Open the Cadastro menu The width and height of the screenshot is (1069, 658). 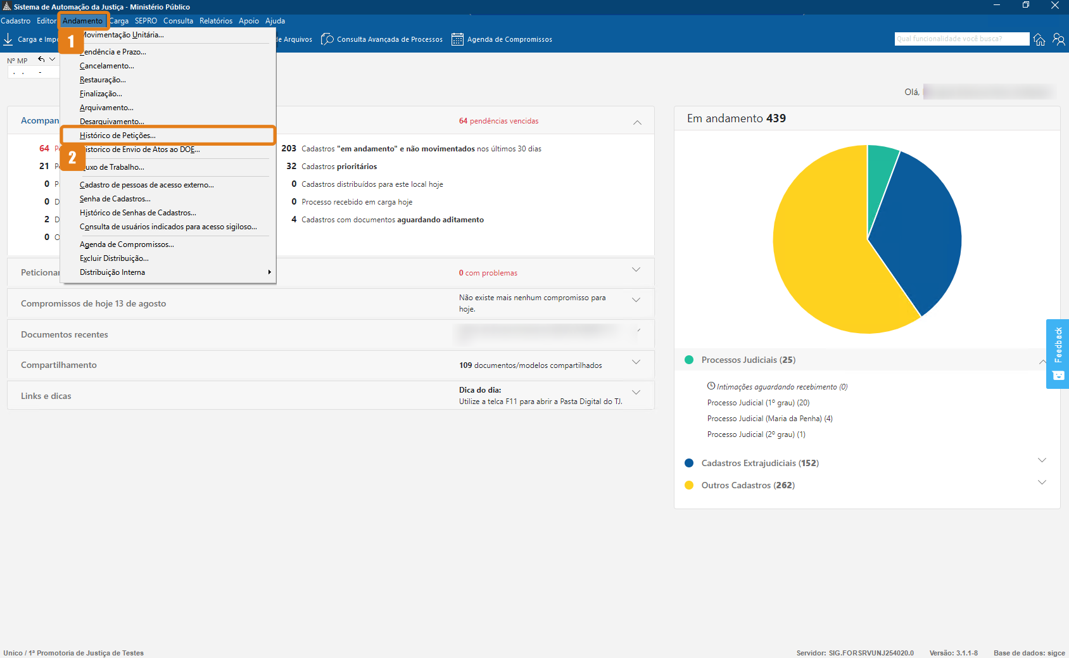[x=15, y=21]
